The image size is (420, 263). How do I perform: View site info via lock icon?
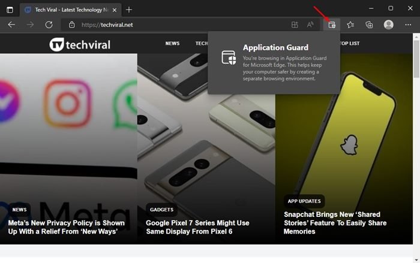click(71, 25)
